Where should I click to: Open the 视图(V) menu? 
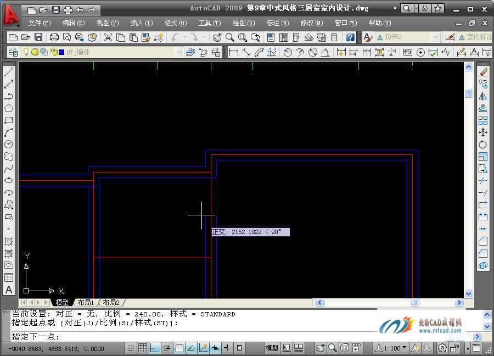pyautogui.click(x=108, y=23)
